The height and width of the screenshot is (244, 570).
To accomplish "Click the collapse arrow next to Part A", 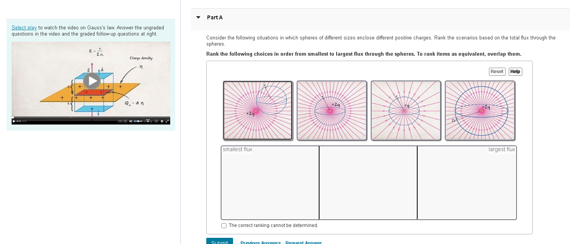I will pyautogui.click(x=198, y=17).
